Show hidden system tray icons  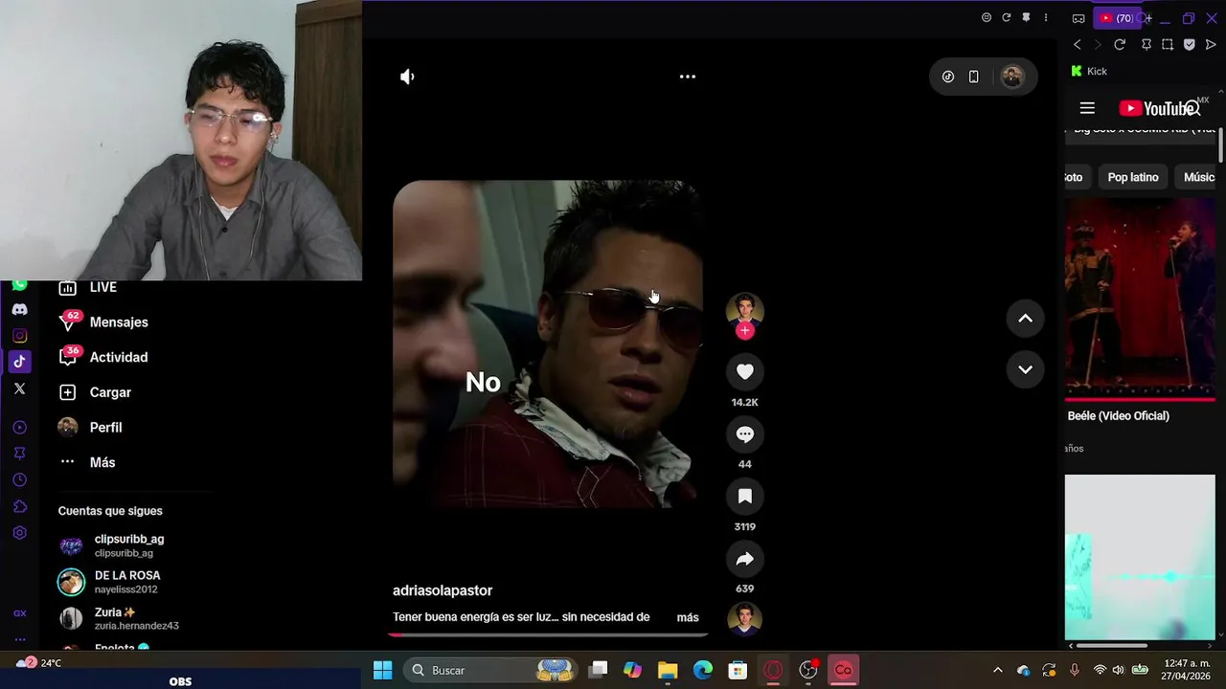[x=997, y=670]
